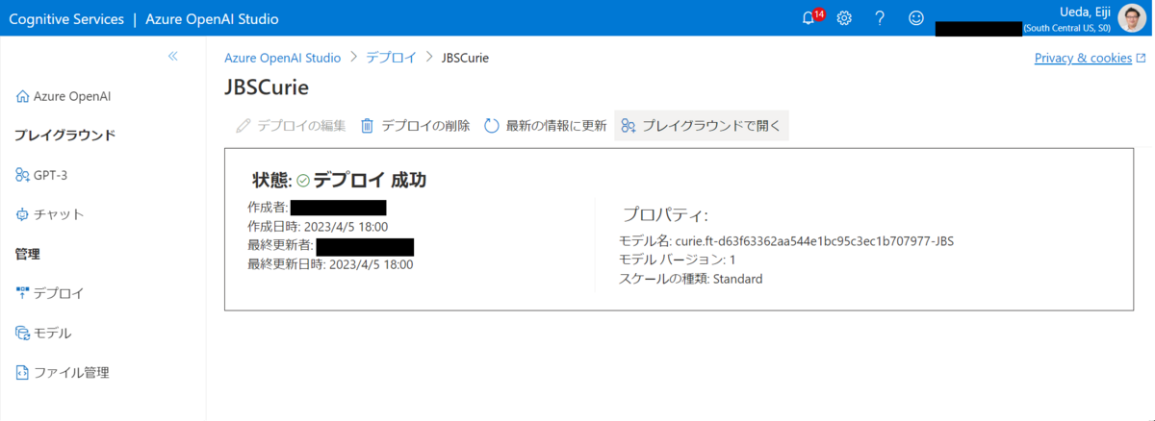
Task: Open the GPT-3 playground in sidebar
Action: [41, 175]
